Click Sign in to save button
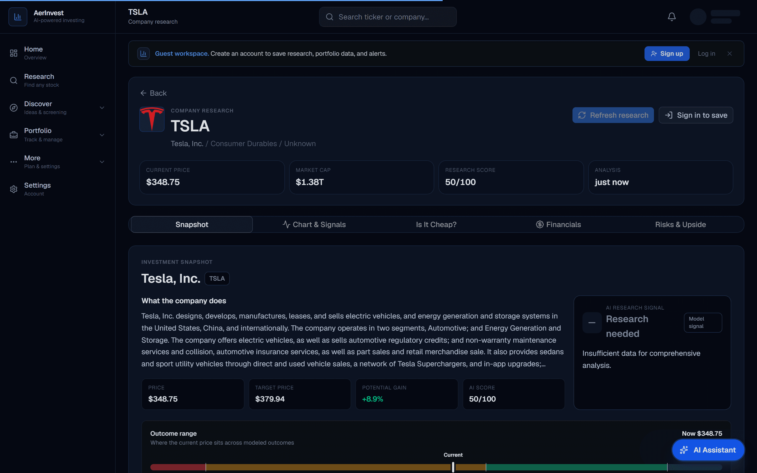 [696, 115]
